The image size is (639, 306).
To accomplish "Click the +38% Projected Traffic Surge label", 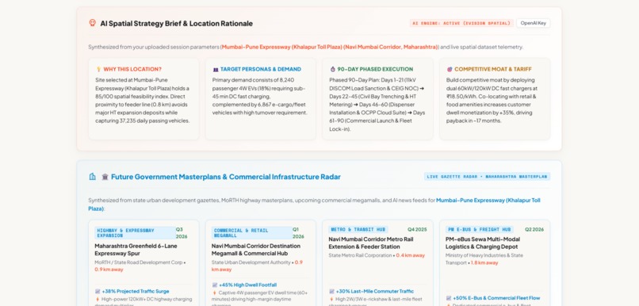I will point(136,291).
